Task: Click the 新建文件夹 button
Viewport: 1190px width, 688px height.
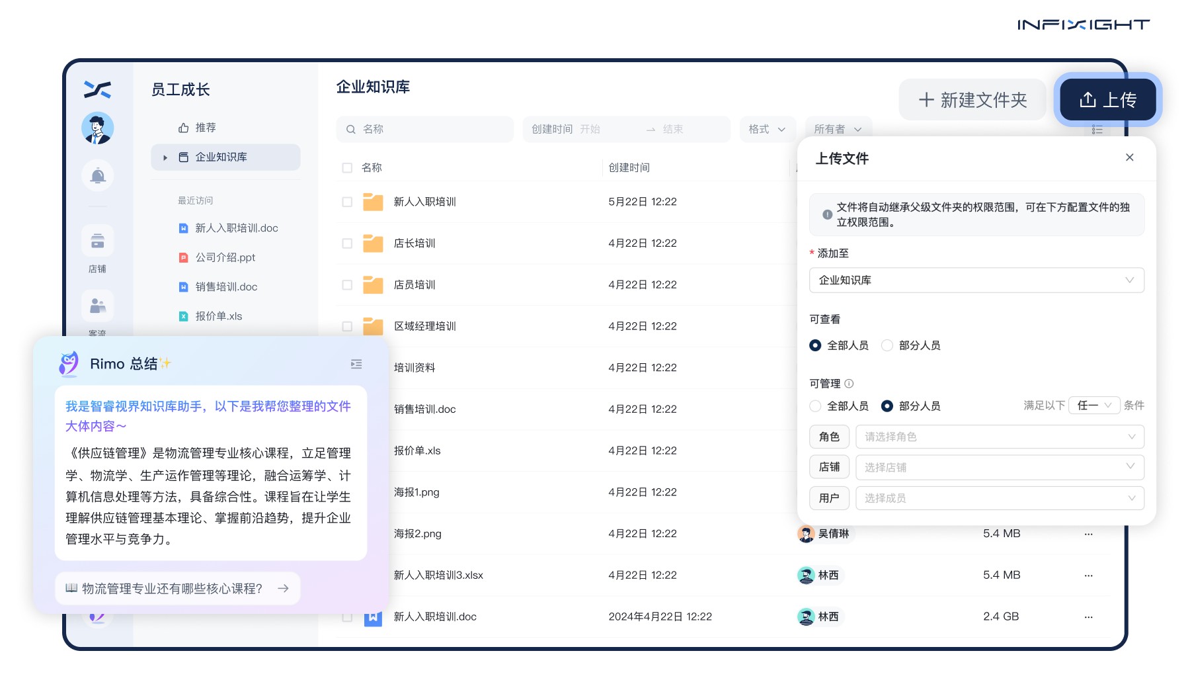Action: coord(972,100)
